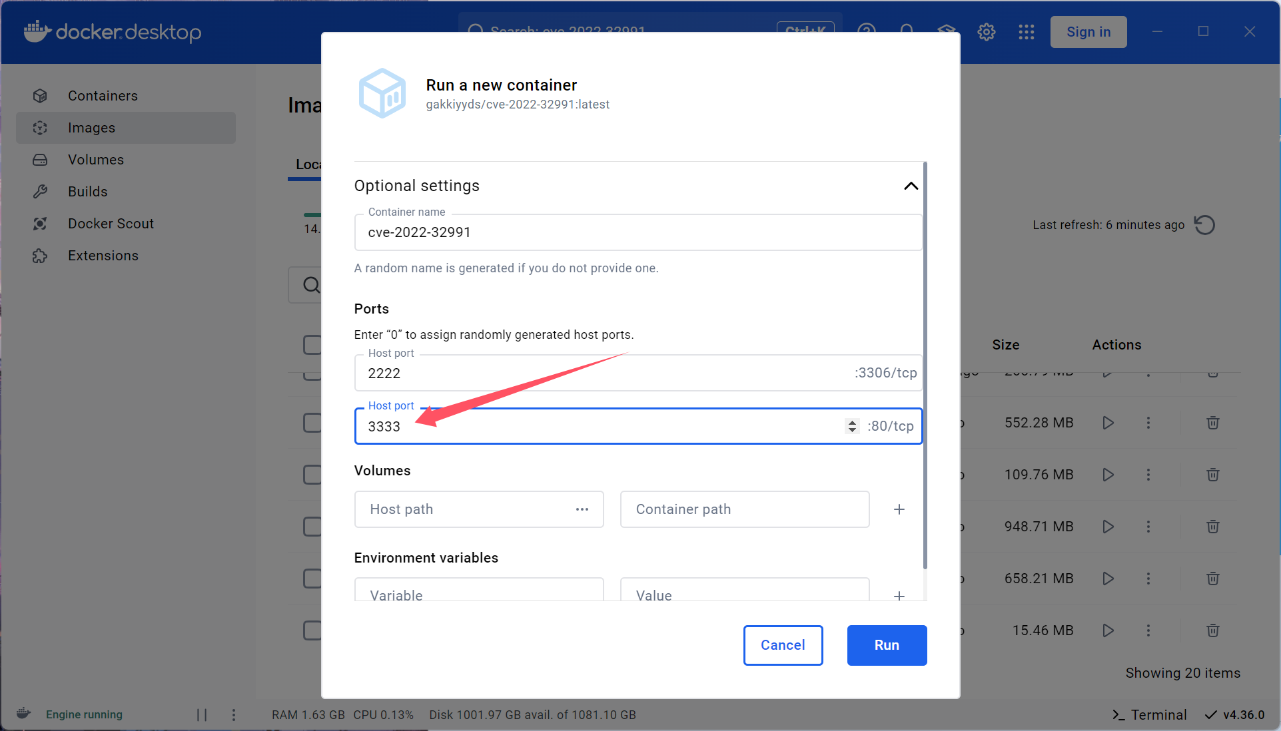Screen dimensions: 1281x731
Task: Open the Settings gear icon
Action: click(986, 32)
